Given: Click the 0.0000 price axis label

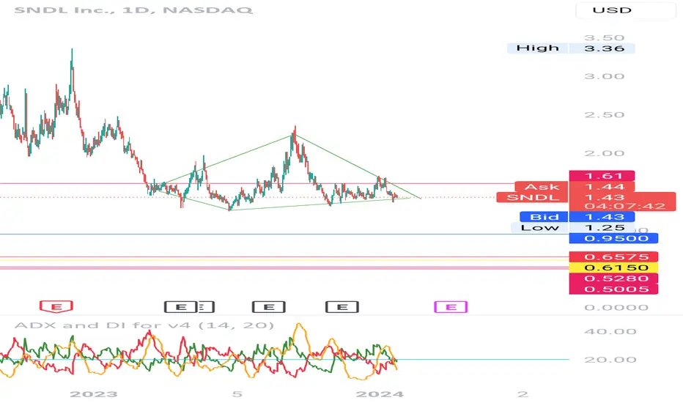Looking at the screenshot, I should [616, 308].
